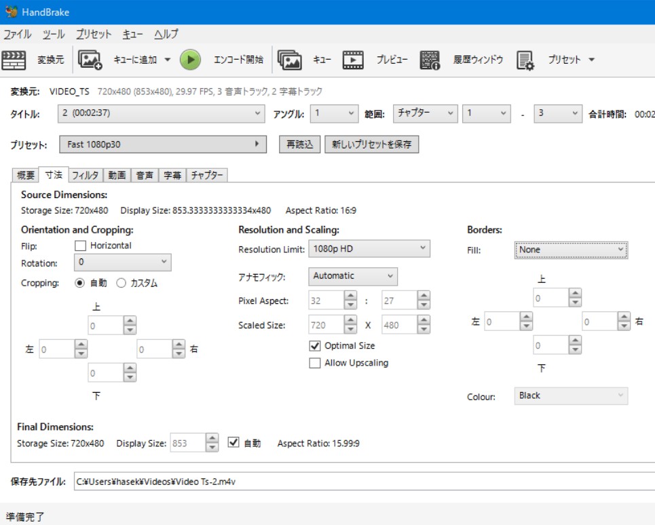Open Resolution Limit 1080p HD dropdown

pyautogui.click(x=369, y=249)
